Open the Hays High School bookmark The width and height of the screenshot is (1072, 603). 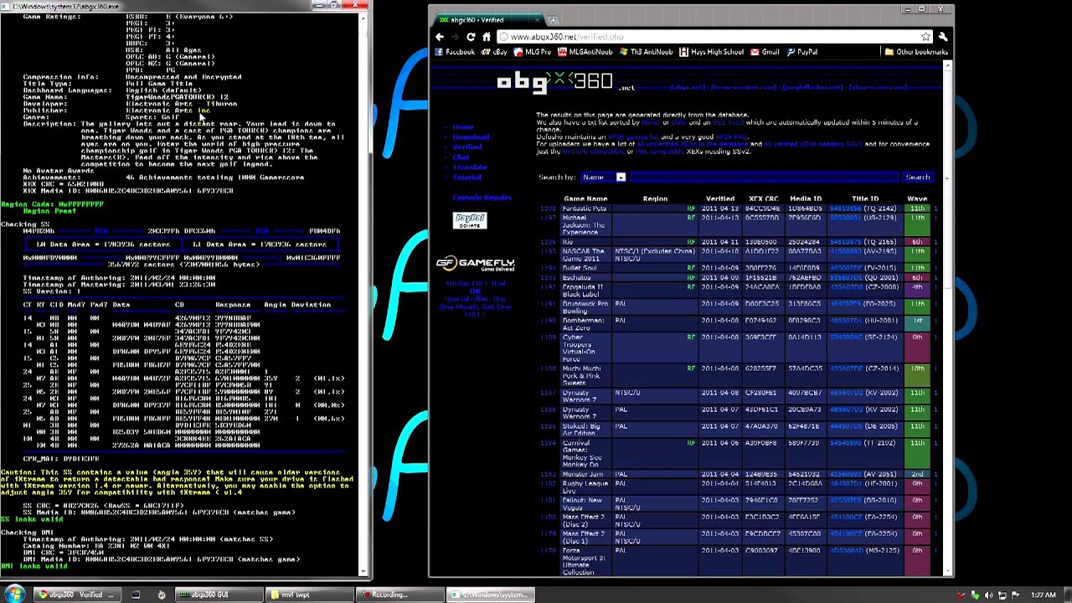[711, 52]
